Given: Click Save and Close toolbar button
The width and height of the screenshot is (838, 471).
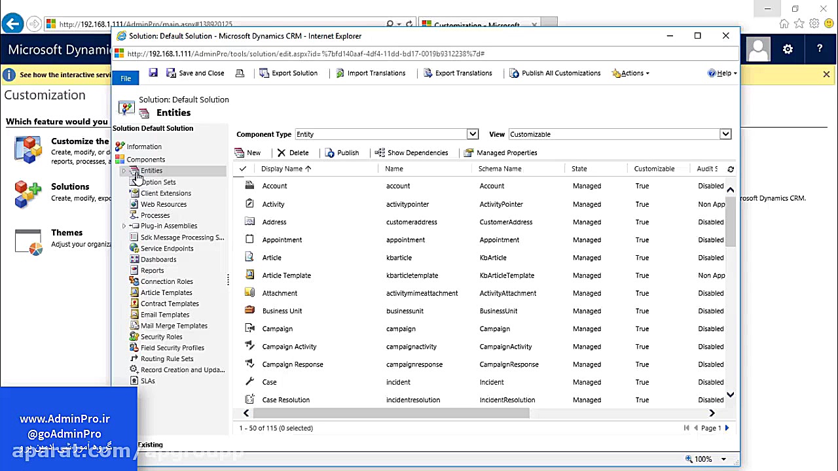Looking at the screenshot, I should [x=195, y=73].
